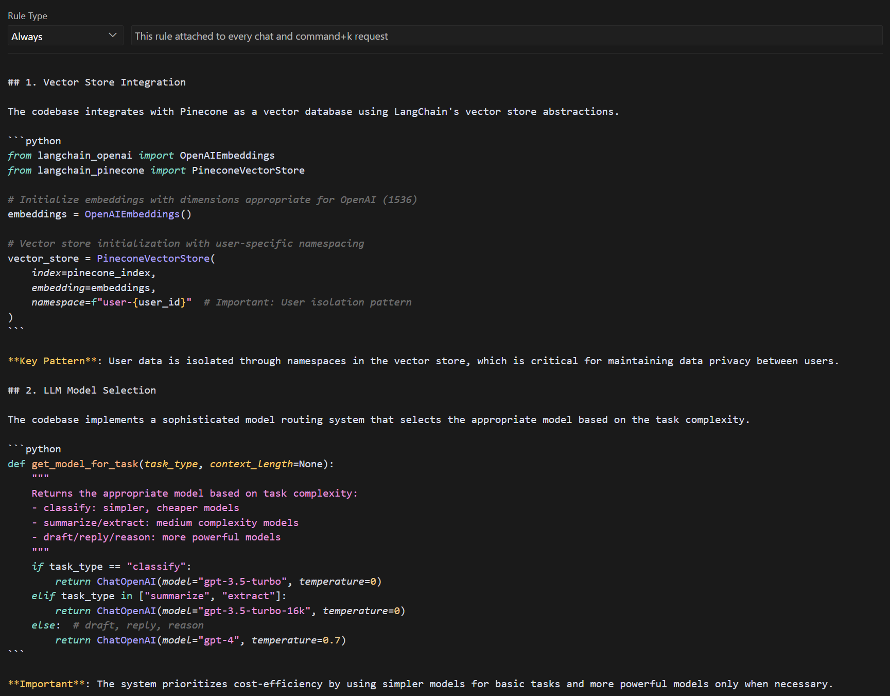Open the Rule Type dropdown showing Always
Viewport: 890px width, 696px height.
65,36
